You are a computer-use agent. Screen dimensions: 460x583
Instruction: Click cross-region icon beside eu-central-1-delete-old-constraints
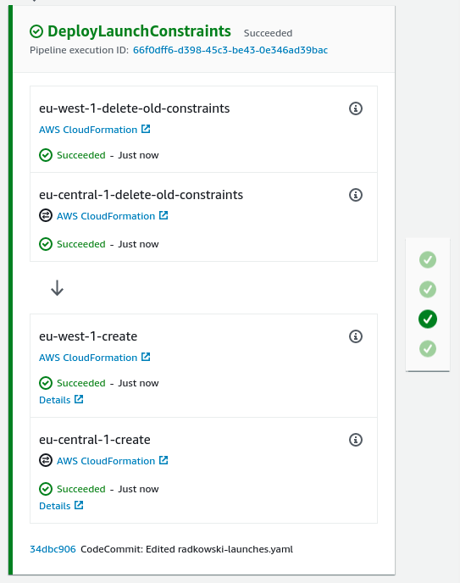pos(46,215)
